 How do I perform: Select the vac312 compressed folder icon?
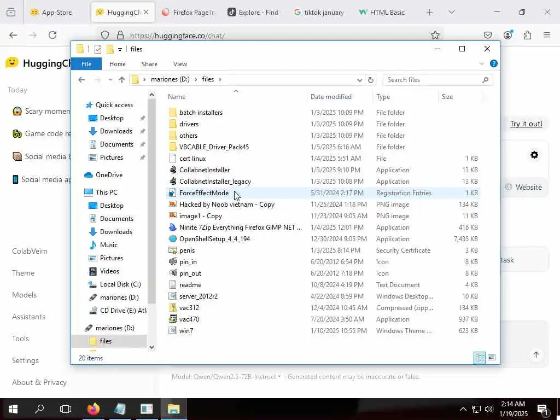coord(173,308)
